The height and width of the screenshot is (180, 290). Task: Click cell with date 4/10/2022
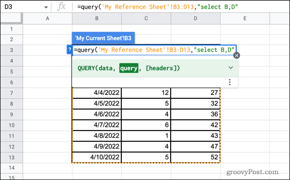[x=97, y=157]
